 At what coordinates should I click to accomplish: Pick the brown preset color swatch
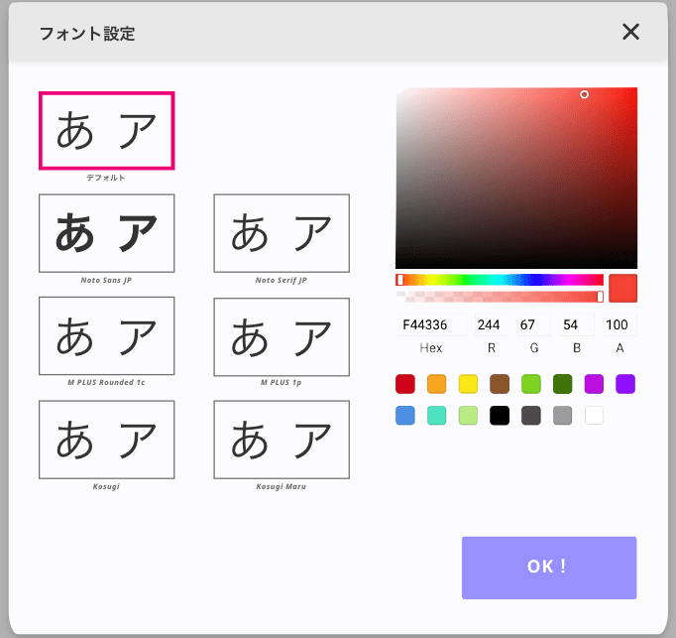(x=500, y=384)
